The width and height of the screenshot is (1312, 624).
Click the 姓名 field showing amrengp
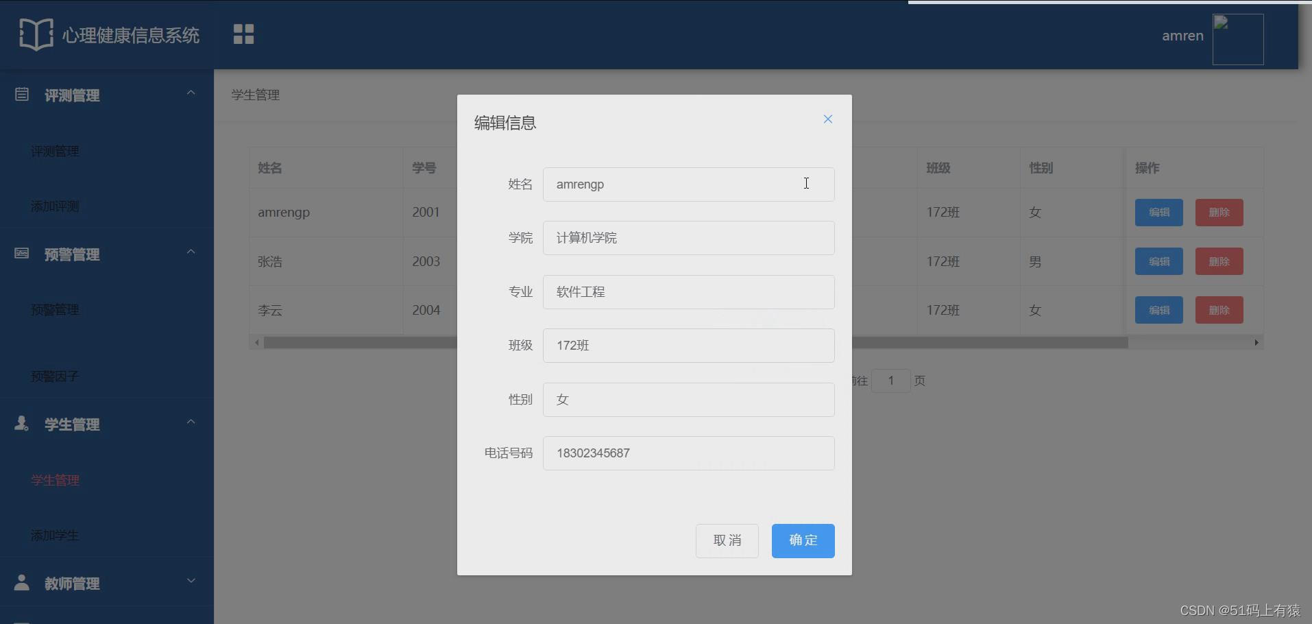point(688,184)
